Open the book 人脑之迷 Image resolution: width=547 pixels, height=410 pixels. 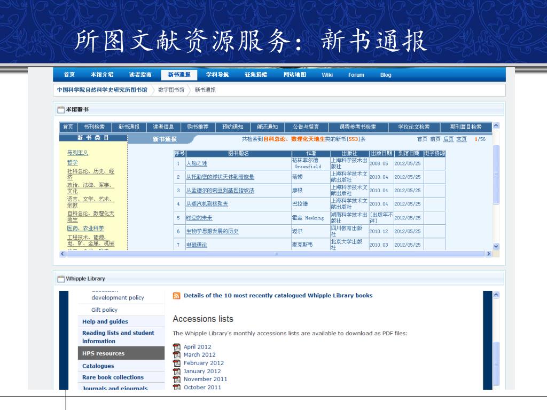(x=197, y=163)
